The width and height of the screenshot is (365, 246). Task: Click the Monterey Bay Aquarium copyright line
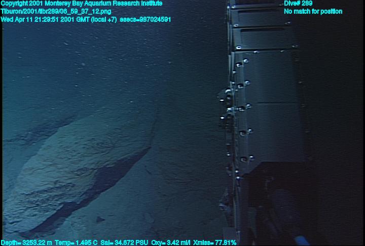82,4
